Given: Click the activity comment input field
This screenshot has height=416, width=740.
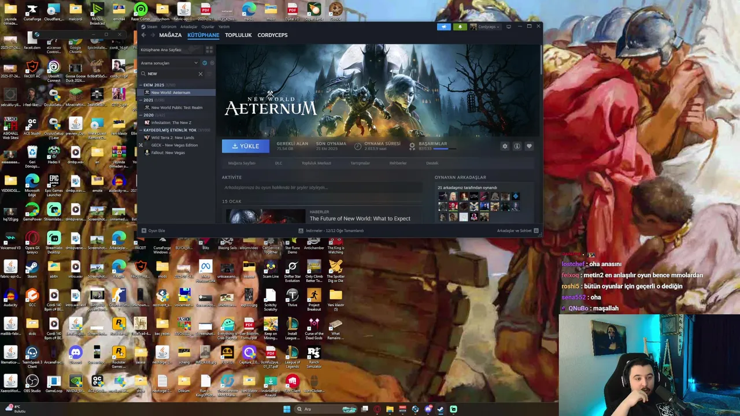Looking at the screenshot, I should [322, 188].
